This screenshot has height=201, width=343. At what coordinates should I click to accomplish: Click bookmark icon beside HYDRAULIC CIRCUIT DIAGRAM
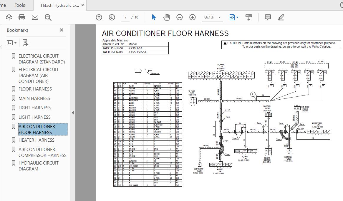click(x=13, y=163)
